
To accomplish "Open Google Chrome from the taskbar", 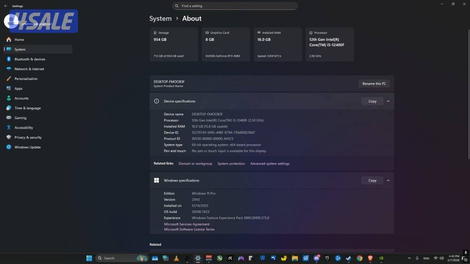I will [x=360, y=258].
